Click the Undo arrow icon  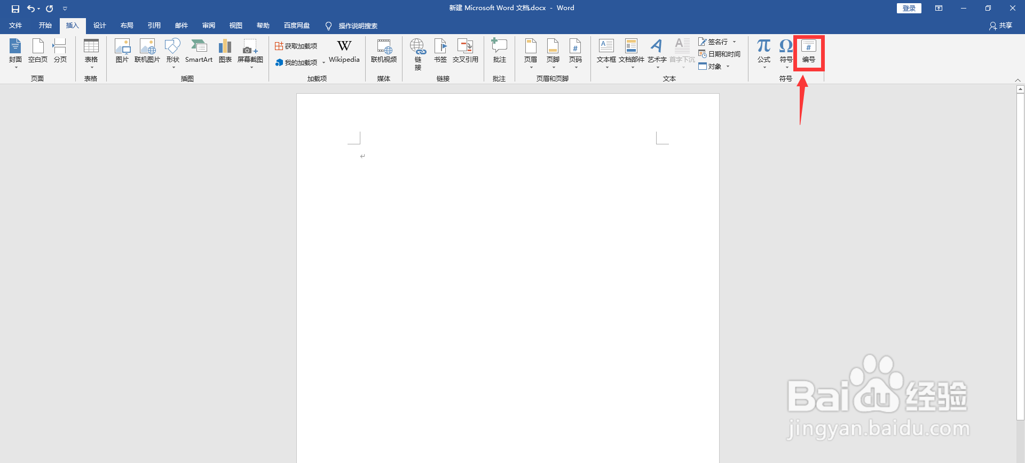(31, 9)
